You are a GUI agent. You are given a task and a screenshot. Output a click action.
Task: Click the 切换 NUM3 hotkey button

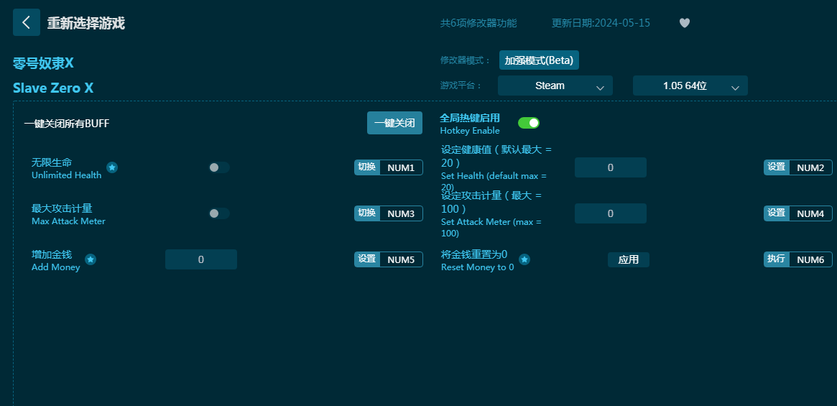tap(389, 213)
